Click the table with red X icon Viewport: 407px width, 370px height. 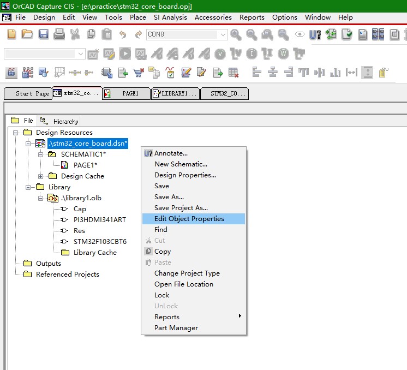pyautogui.click(x=234, y=73)
